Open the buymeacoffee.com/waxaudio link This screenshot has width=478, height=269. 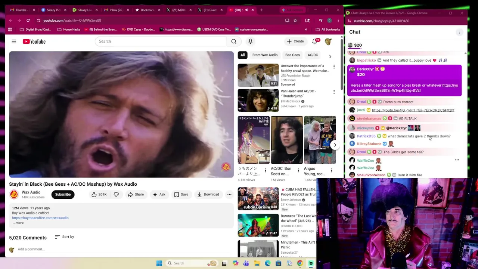40,218
